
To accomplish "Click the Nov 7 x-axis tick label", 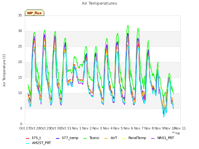I will 139,128.
